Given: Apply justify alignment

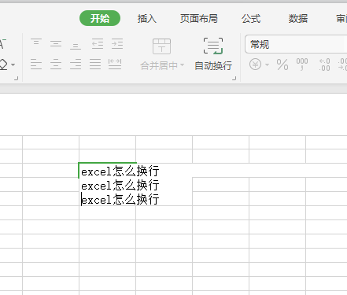Looking at the screenshot, I should click(95, 65).
